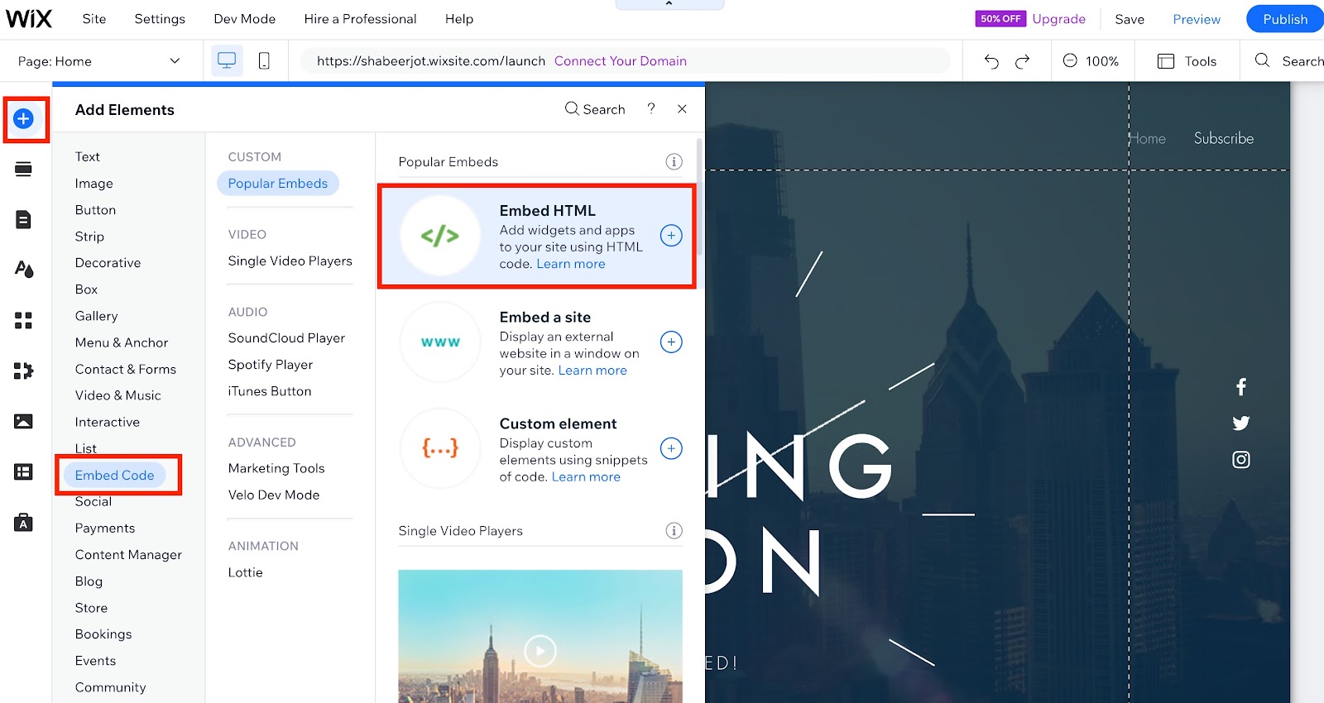Select the Embed Code category
Image resolution: width=1324 pixels, height=703 pixels.
coord(115,475)
